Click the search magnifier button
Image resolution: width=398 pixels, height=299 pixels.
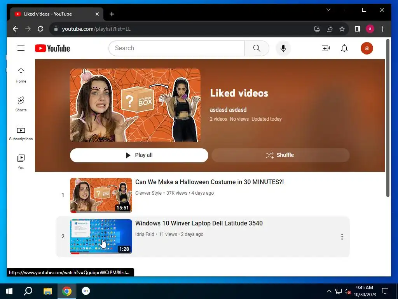[x=257, y=48]
